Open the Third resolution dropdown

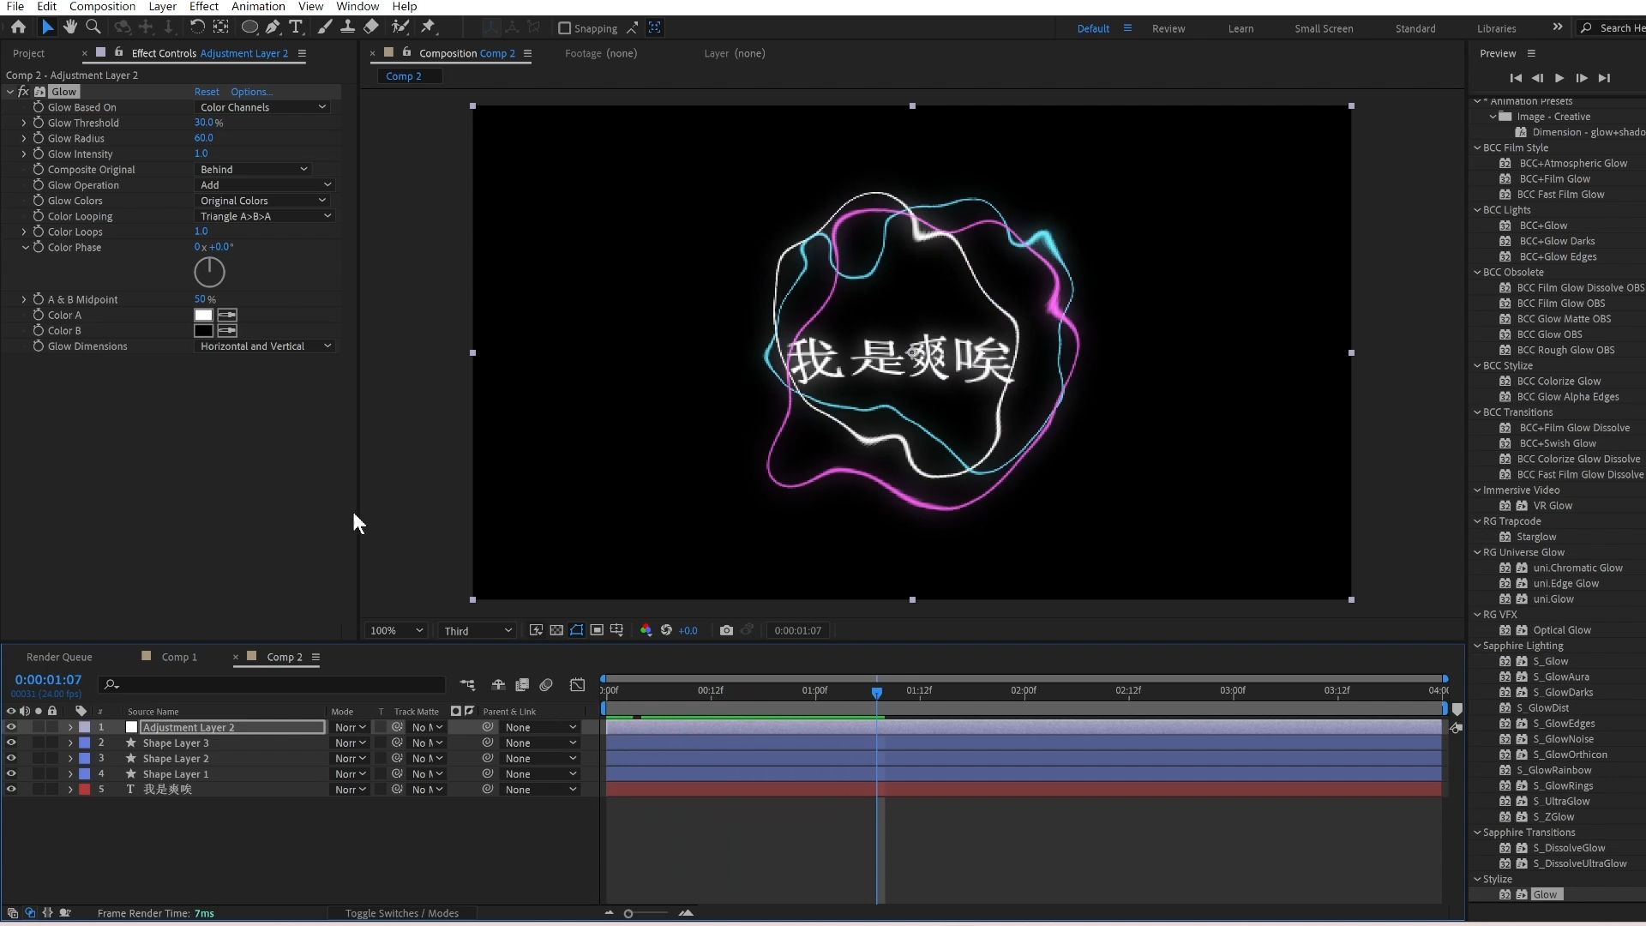(x=476, y=630)
